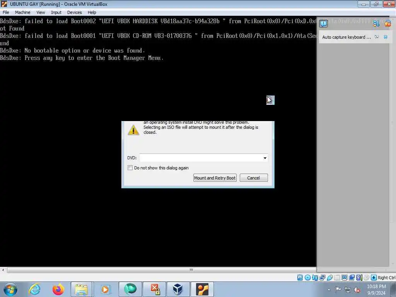Click the CPU virtualization status icon

pos(359,278)
